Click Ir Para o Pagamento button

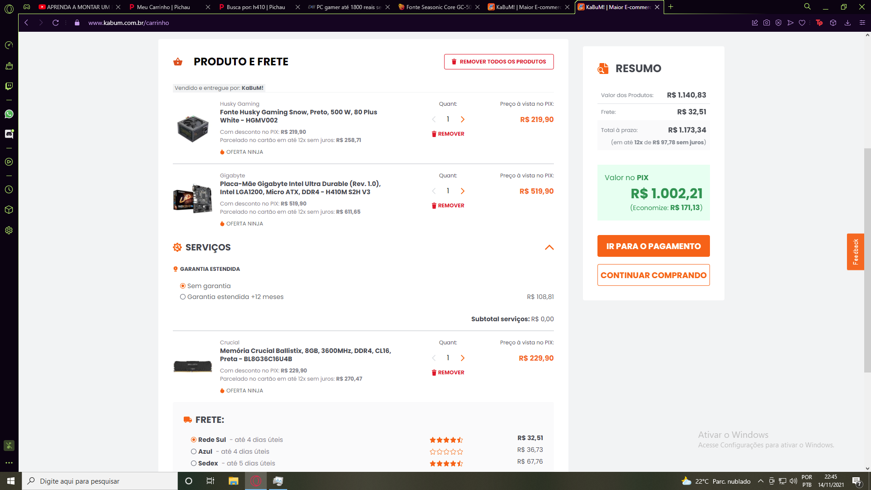coord(653,246)
